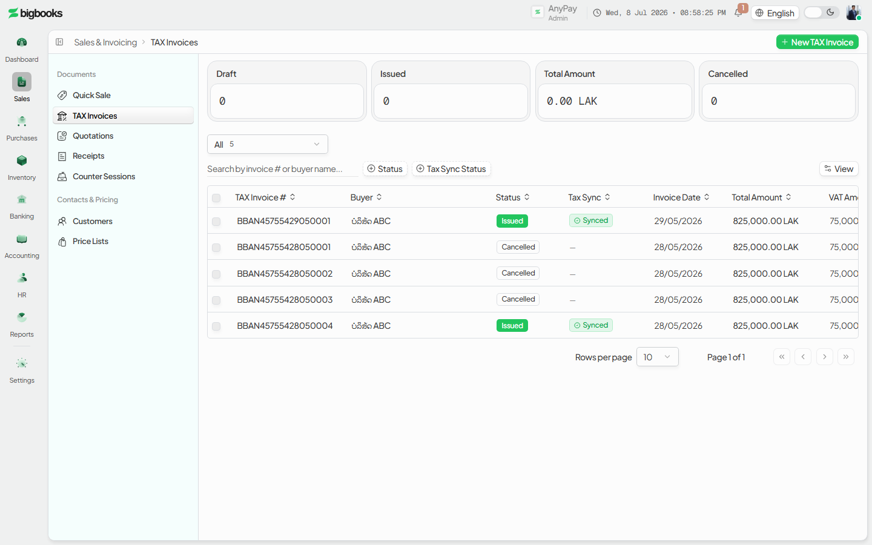Click the invoice search field

click(282, 169)
